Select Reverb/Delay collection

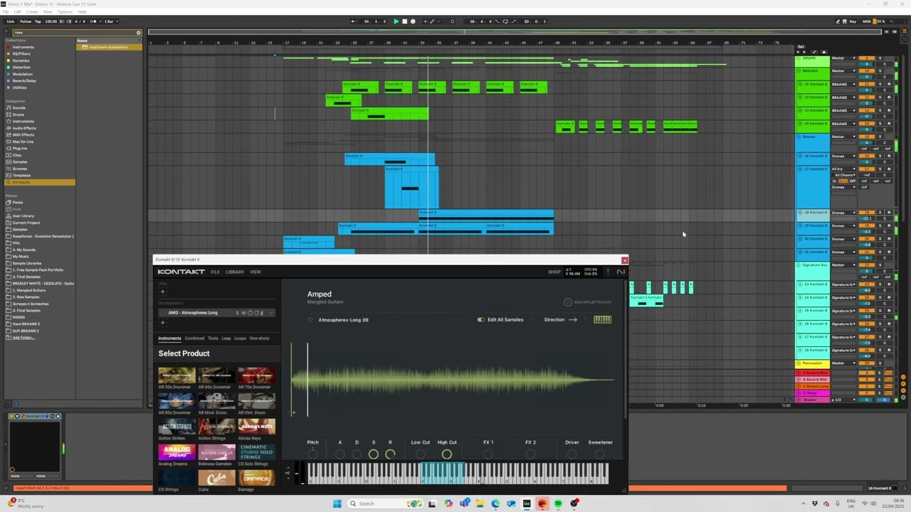pos(24,81)
